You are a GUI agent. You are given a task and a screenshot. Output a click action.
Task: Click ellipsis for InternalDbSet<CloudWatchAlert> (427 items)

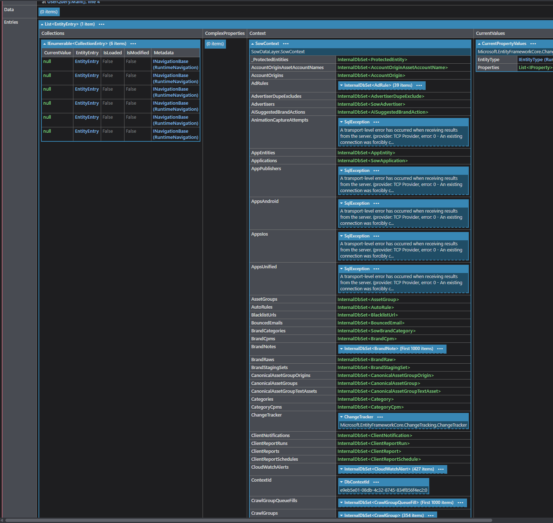coord(441,469)
